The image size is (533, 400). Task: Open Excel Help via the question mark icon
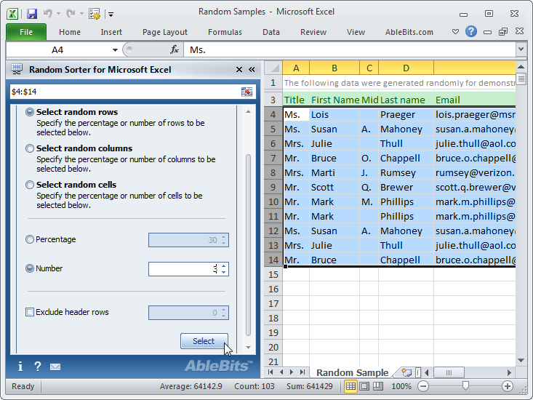[x=471, y=31]
